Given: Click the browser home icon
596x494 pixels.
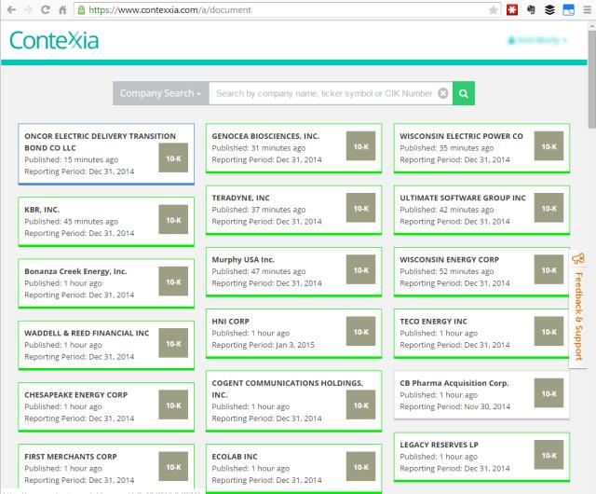Looking at the screenshot, I should [62, 9].
